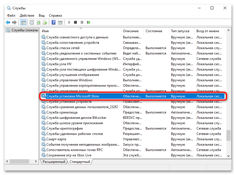Click the Службы window title icon
The image size is (236, 175).
pos(9,8)
